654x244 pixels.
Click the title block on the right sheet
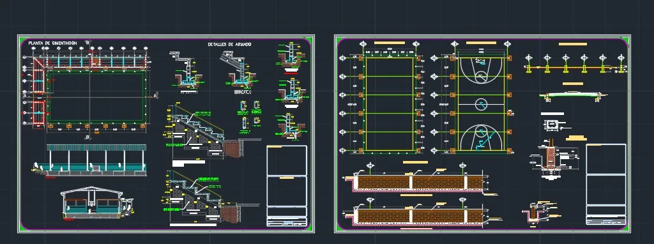[606, 184]
